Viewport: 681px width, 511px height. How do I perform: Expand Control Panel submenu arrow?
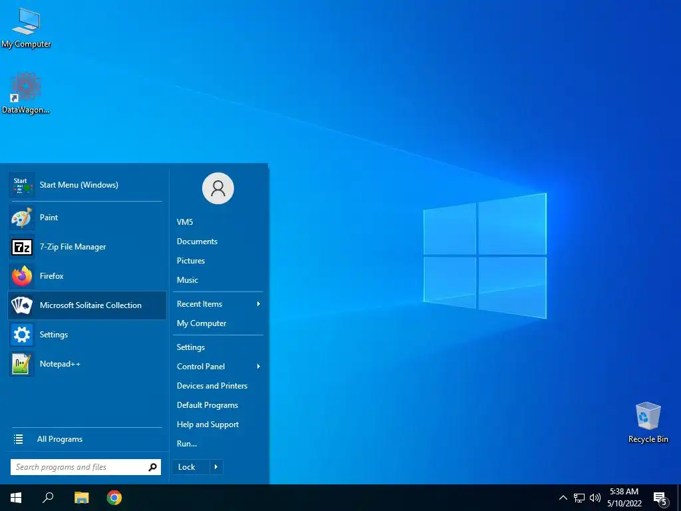pos(259,367)
